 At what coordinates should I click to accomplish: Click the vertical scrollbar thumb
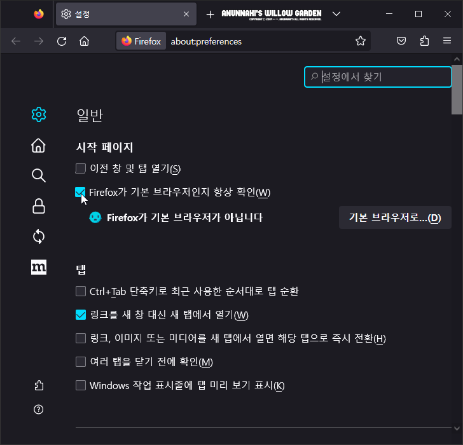457,90
